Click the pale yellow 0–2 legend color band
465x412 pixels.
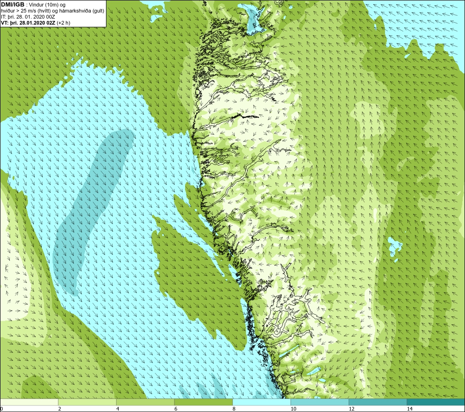click(29, 402)
